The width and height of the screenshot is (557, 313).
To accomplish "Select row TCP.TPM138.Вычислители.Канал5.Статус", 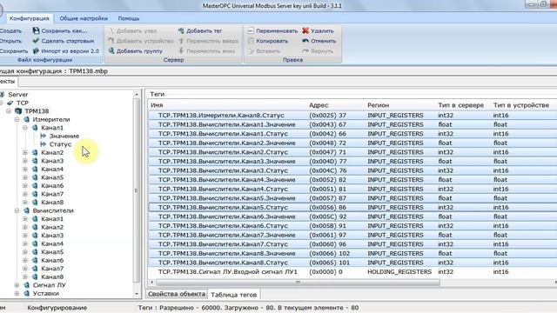I will [352, 207].
